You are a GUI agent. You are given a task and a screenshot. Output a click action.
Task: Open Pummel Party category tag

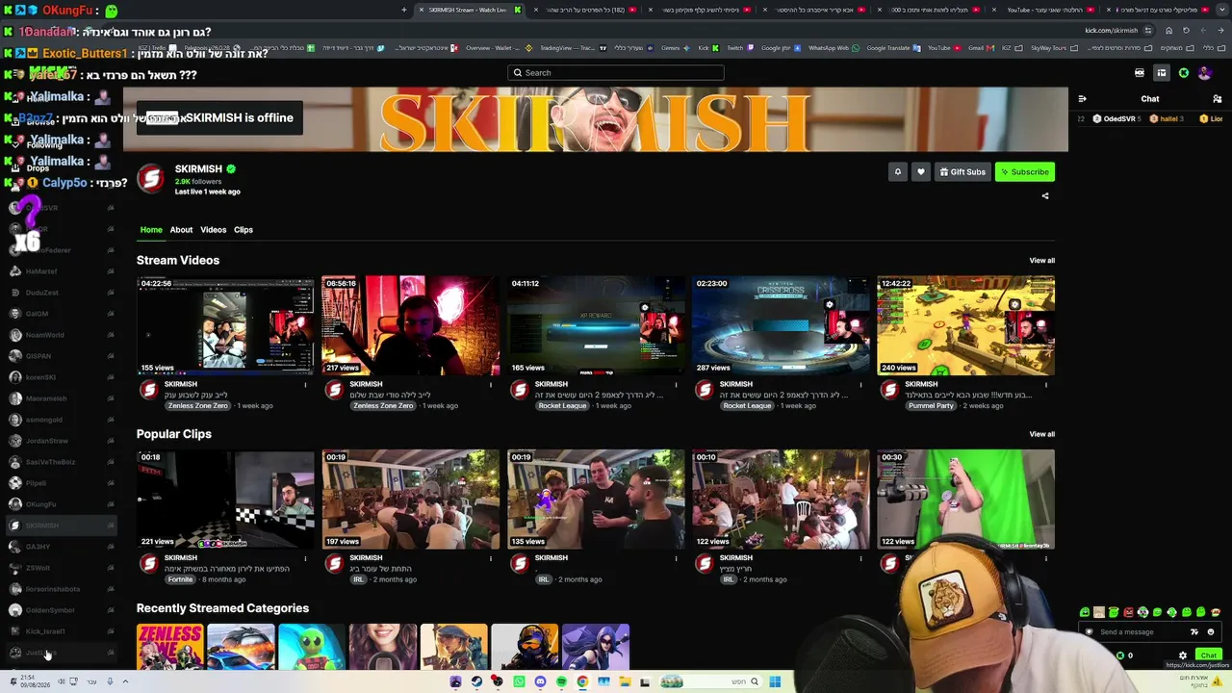(x=931, y=406)
